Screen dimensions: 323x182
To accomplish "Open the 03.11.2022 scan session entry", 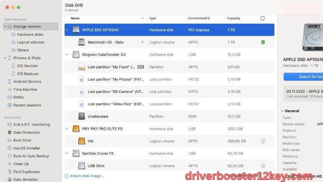I will [303, 94].
